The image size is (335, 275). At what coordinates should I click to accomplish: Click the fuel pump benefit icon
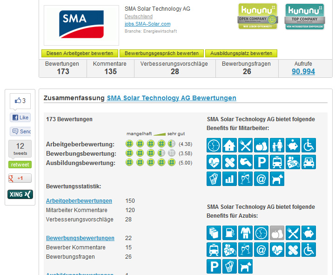pyautogui.click(x=229, y=233)
